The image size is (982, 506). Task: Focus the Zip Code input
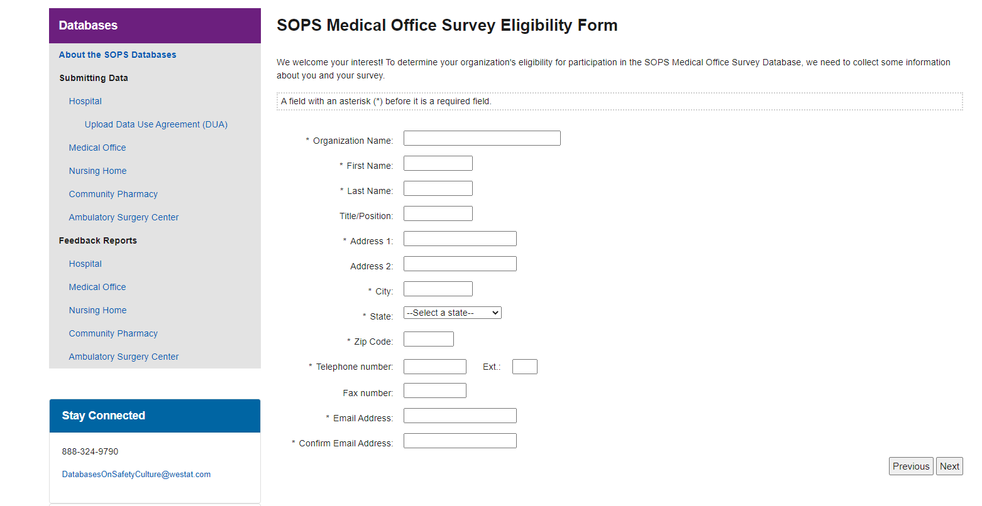click(x=428, y=339)
